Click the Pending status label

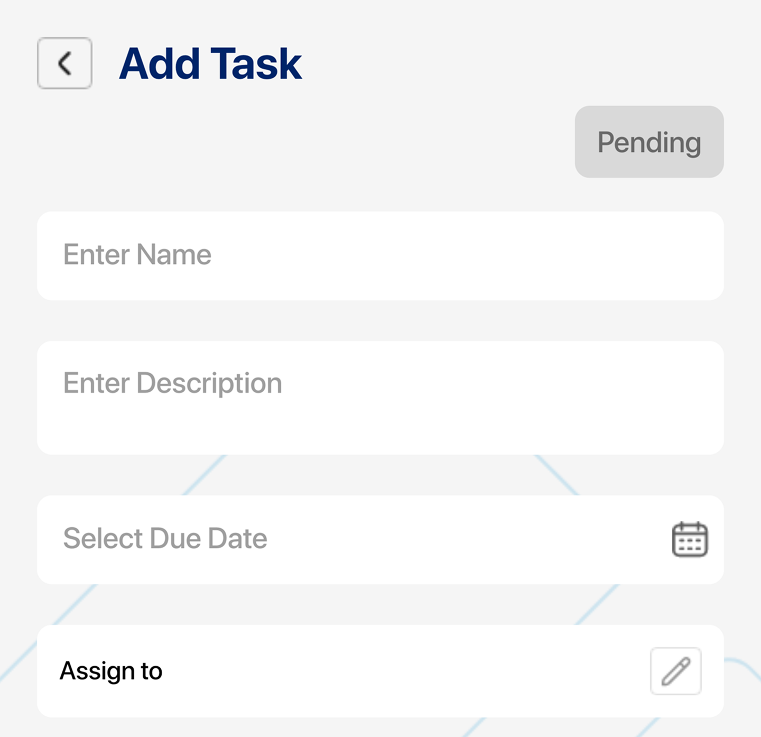pos(649,143)
